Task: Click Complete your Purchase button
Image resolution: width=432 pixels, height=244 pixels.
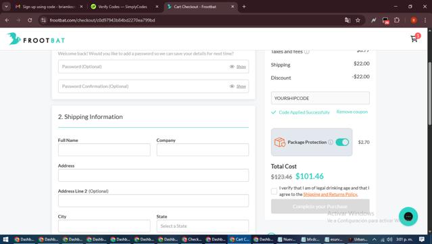Action: coord(320,206)
